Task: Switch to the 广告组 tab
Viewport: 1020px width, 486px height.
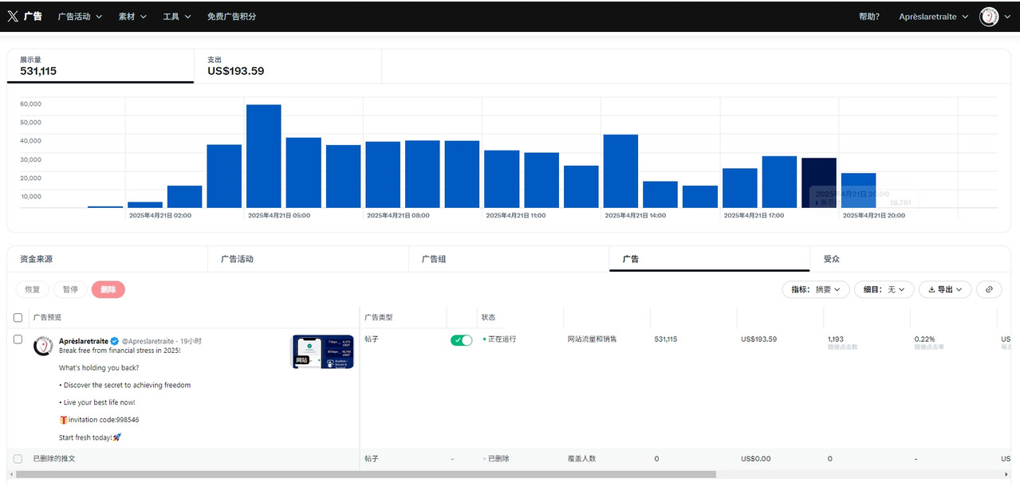Action: click(509, 259)
